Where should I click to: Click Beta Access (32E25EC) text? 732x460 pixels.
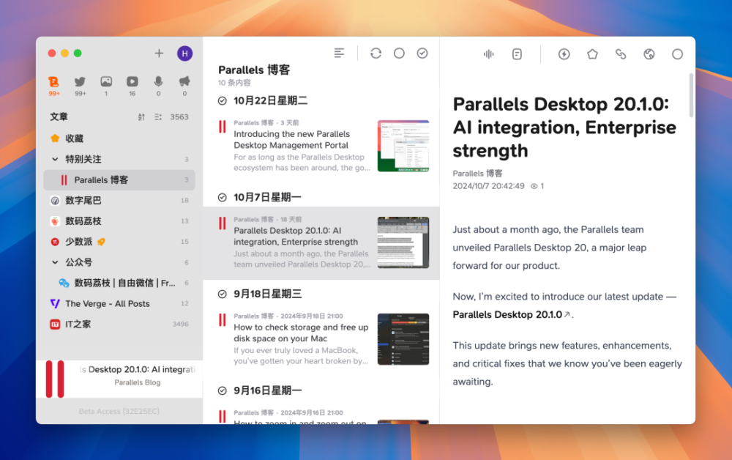pos(119,412)
